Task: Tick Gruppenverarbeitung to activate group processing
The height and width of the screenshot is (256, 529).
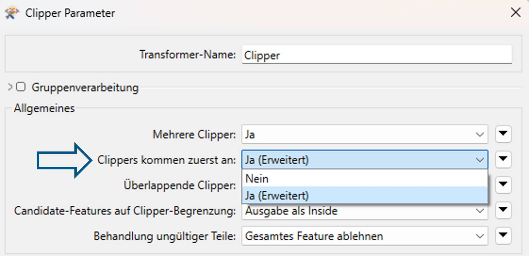Action: coord(21,87)
